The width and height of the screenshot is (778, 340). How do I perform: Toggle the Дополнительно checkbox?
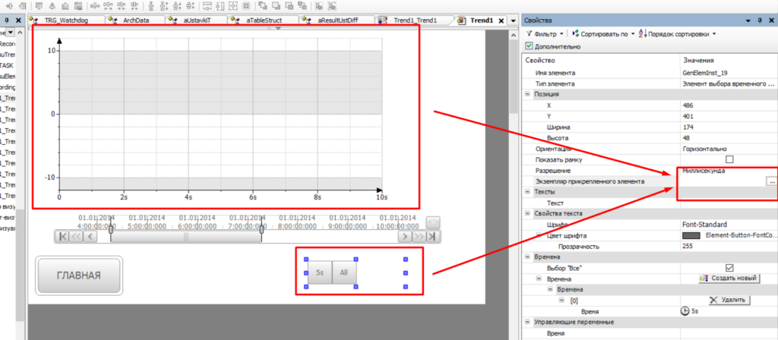(530, 46)
